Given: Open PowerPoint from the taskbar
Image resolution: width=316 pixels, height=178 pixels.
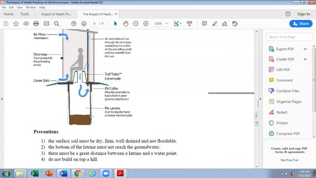Looking at the screenshot, I should tap(49, 174).
